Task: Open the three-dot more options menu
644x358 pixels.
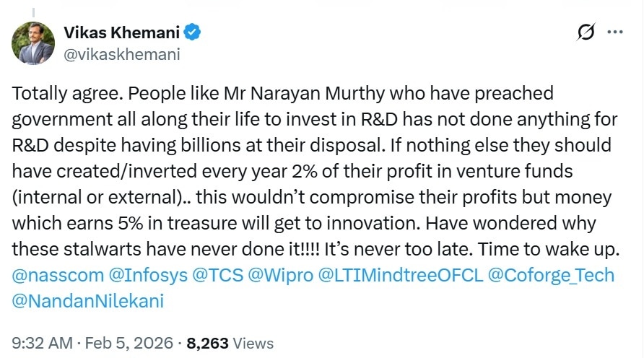Action: click(x=615, y=32)
